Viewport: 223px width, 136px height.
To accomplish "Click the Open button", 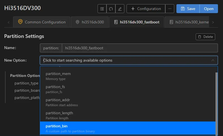I will tap(209, 9).
